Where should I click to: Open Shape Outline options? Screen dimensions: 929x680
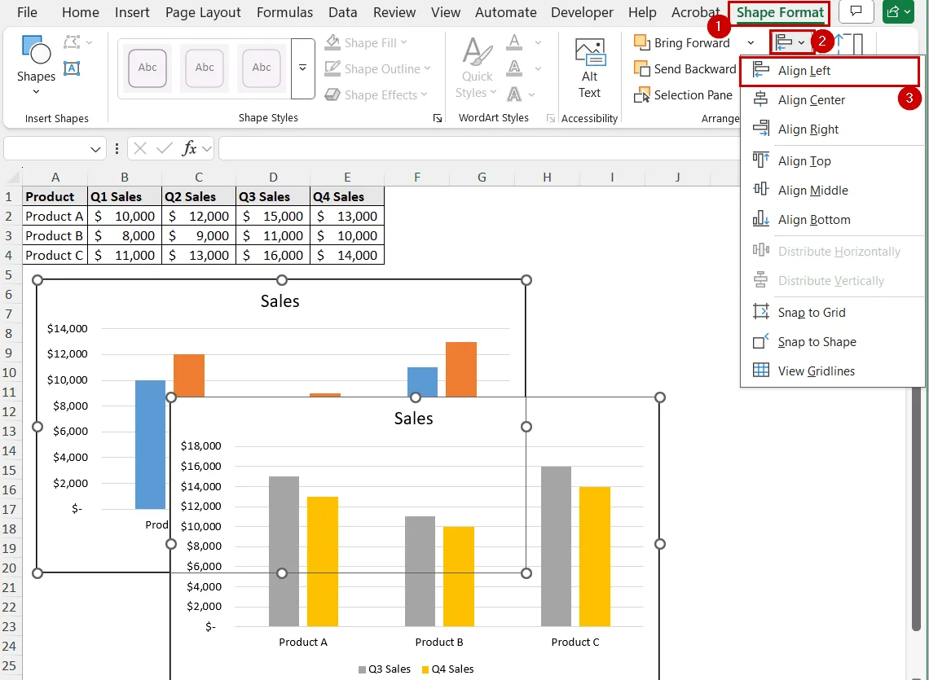[x=377, y=68]
